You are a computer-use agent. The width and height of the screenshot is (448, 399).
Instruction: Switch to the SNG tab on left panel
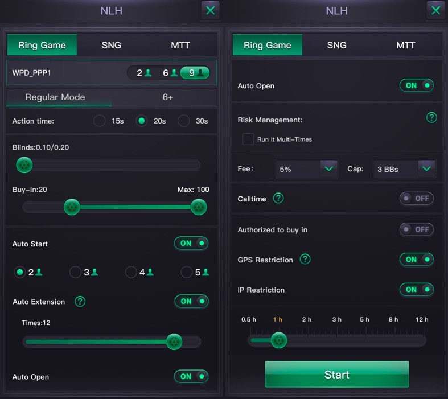tap(112, 45)
